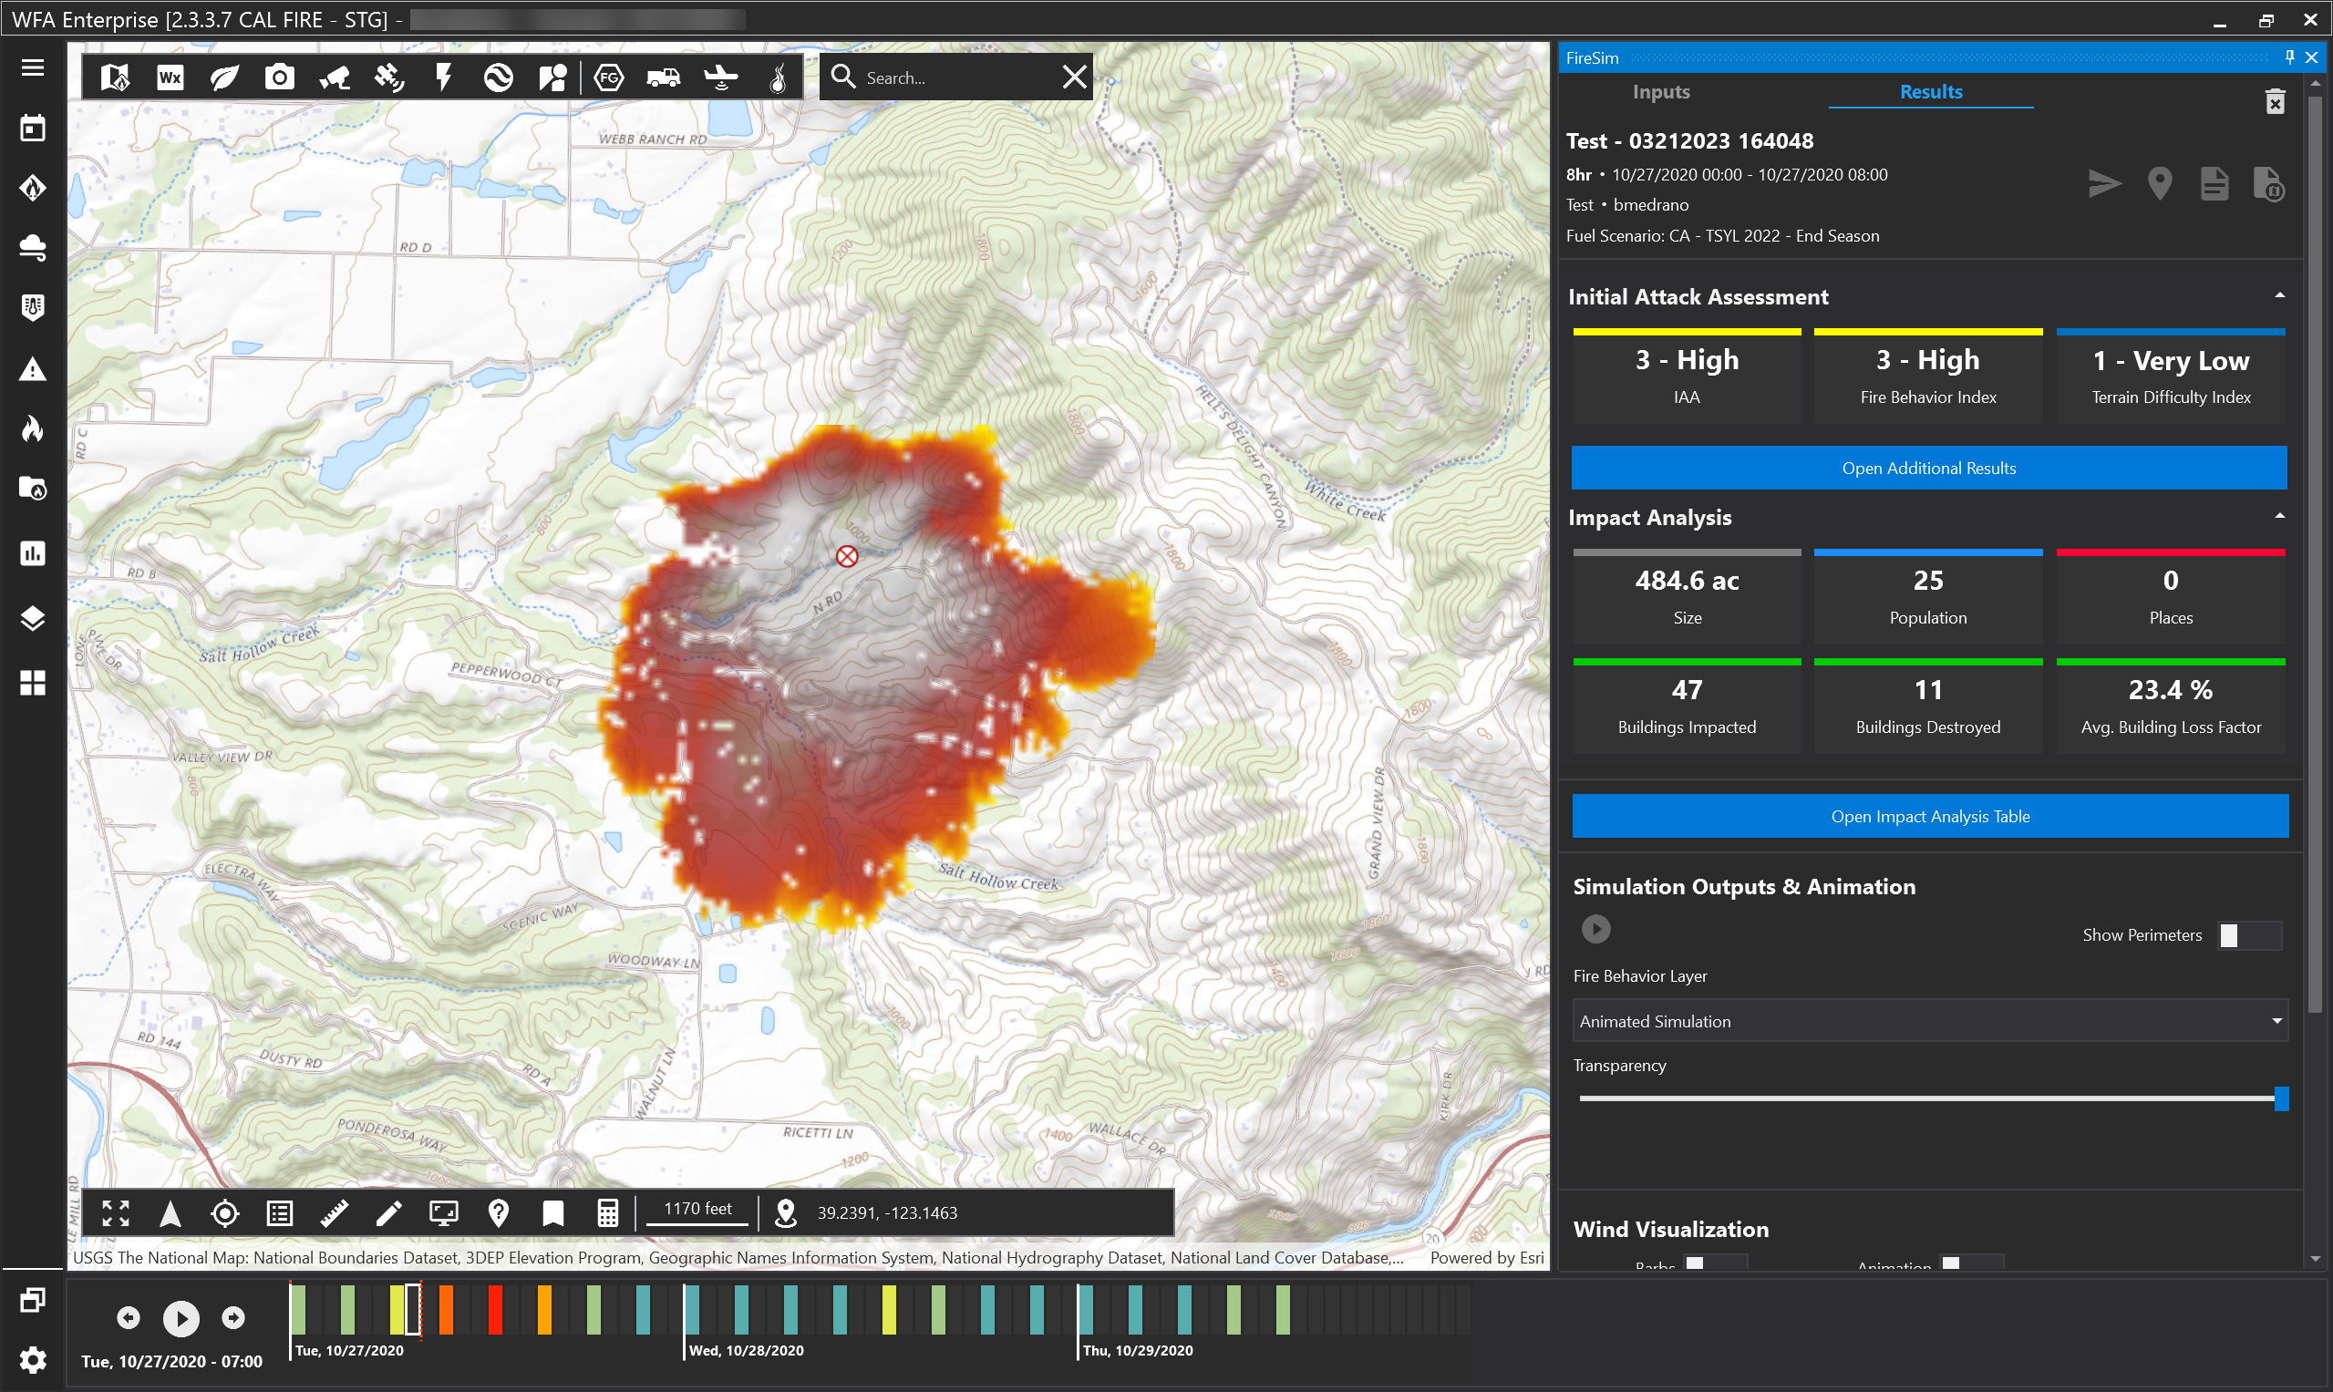Select the ruler measure tool

[334, 1212]
